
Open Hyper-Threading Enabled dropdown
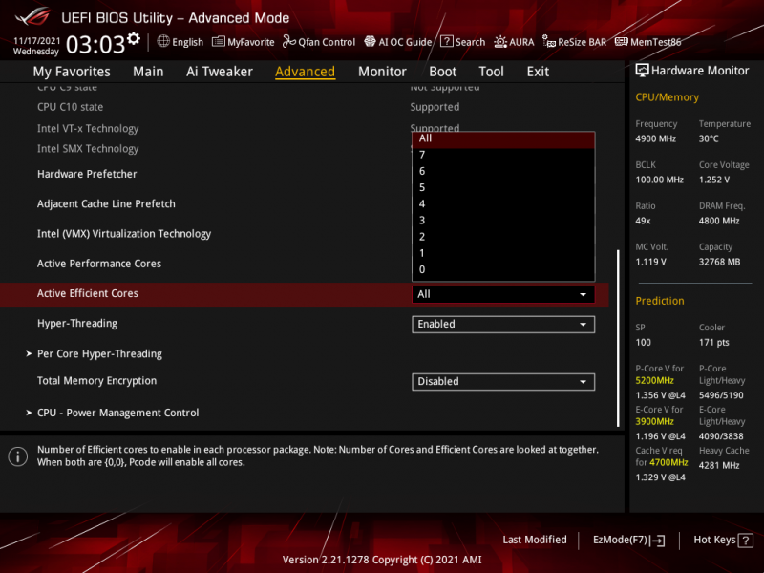pyautogui.click(x=503, y=325)
